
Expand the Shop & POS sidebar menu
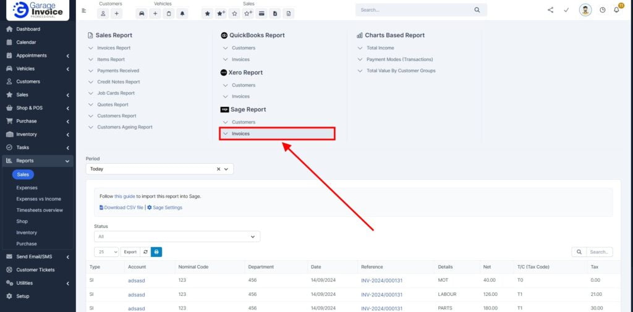[37, 108]
